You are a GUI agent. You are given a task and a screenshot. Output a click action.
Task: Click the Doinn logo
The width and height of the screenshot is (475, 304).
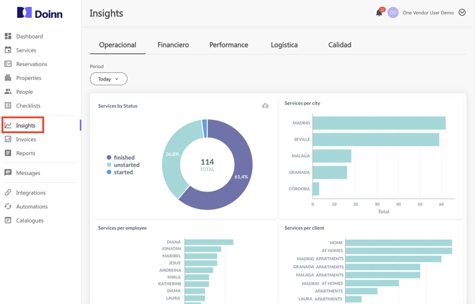click(x=39, y=13)
